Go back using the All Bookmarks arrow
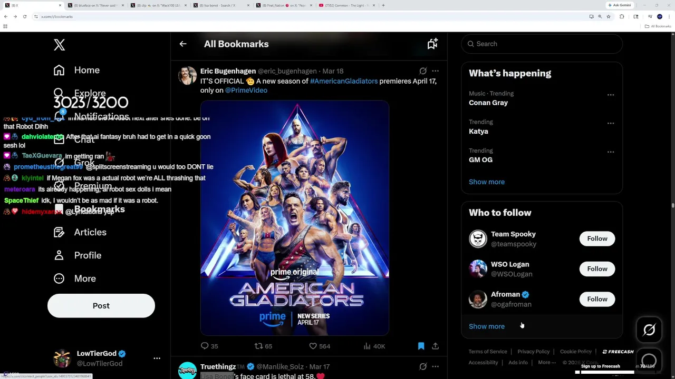Viewport: 675px width, 379px height. (x=183, y=44)
